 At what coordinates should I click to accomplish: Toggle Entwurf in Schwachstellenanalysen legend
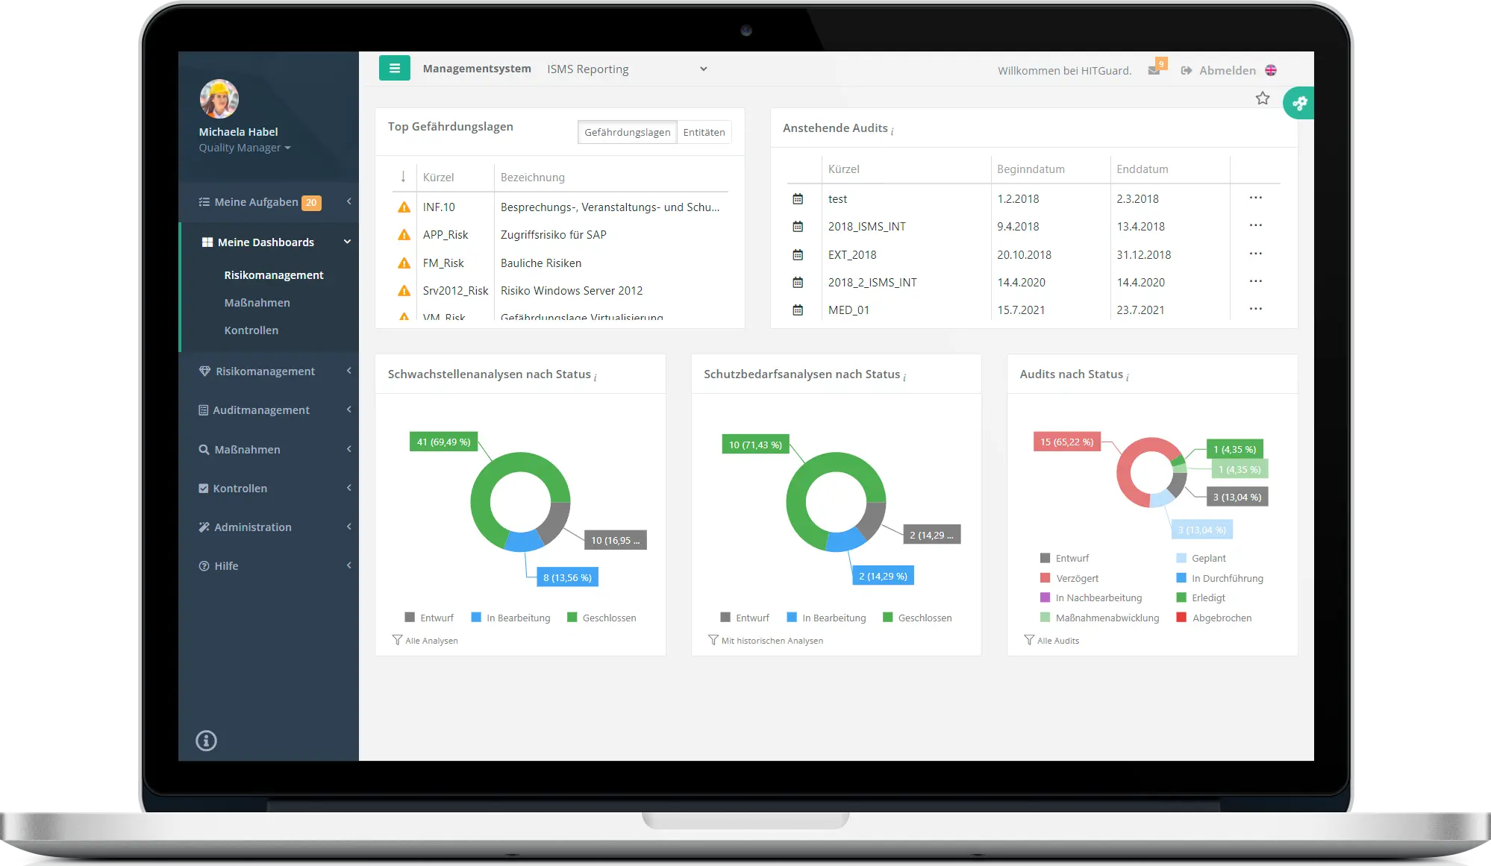click(x=430, y=618)
